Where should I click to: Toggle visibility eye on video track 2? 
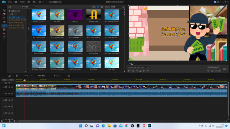pyautogui.click(x=9, y=100)
